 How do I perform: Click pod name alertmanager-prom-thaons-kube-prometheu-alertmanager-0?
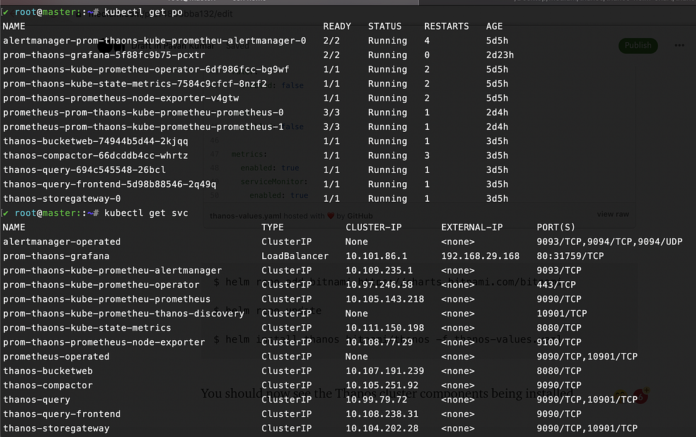click(x=154, y=40)
